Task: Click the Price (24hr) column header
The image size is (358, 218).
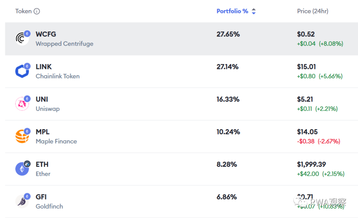Action: pyautogui.click(x=313, y=11)
